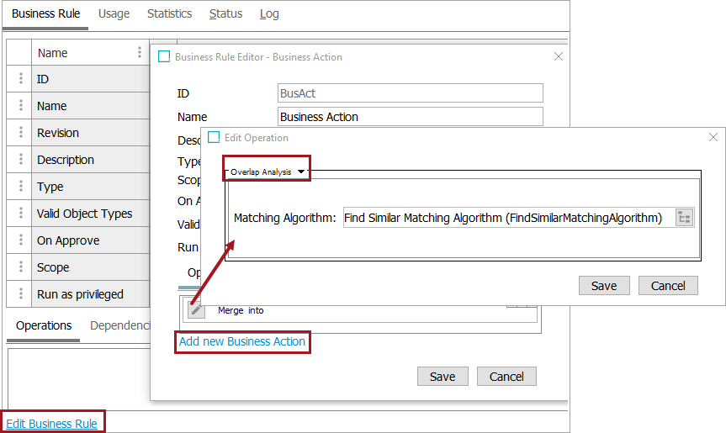Click the drag handle beside the On Approve row
The height and width of the screenshot is (433, 726).
[20, 240]
